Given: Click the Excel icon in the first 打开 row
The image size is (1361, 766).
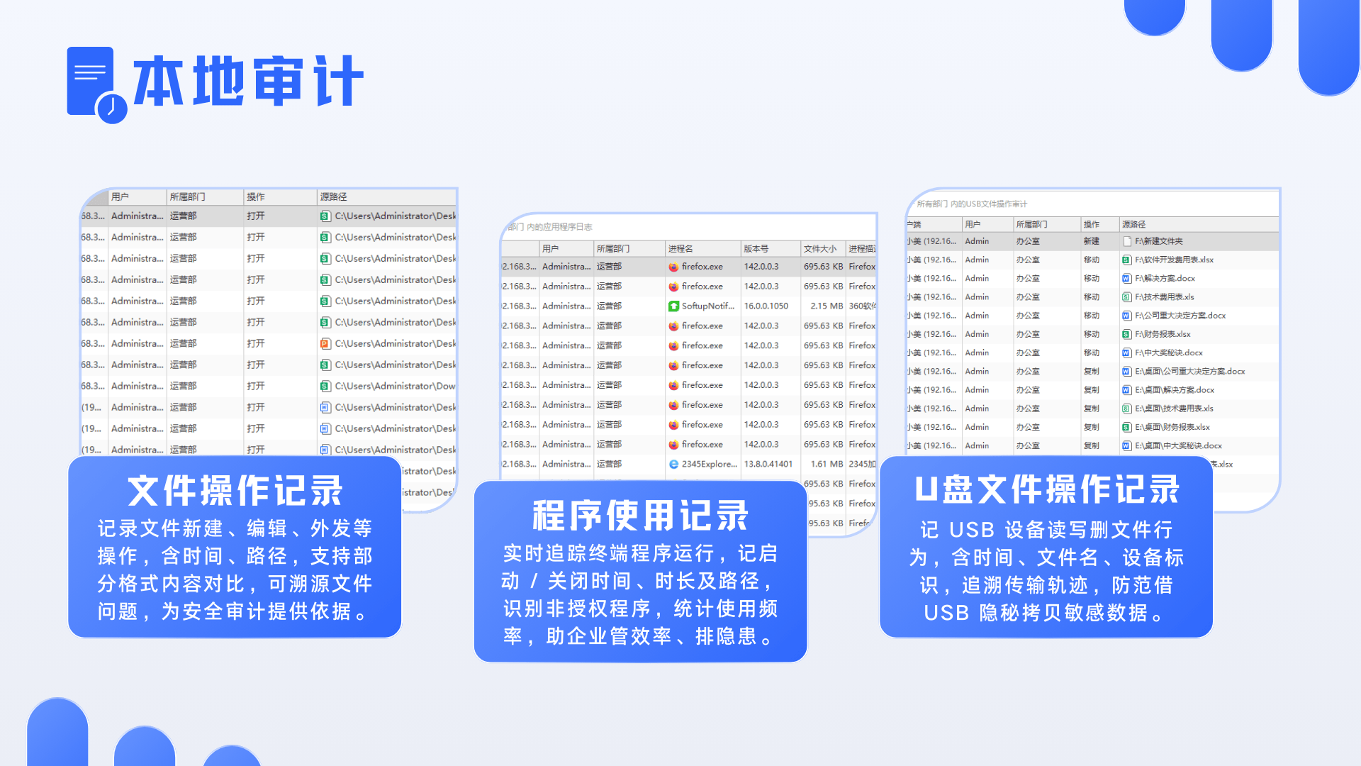Looking at the screenshot, I should tap(323, 216).
